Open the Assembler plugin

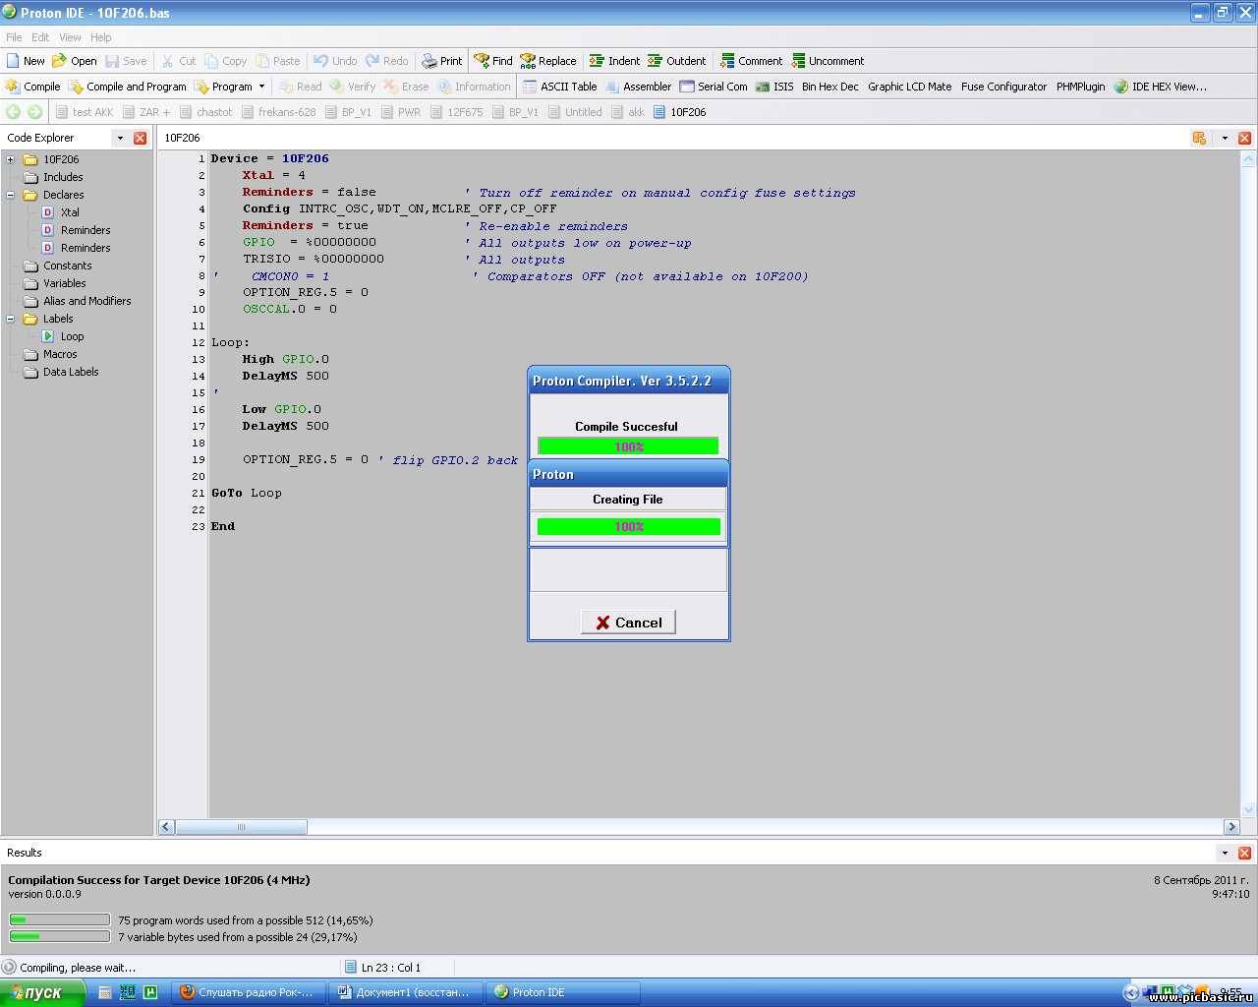point(639,87)
